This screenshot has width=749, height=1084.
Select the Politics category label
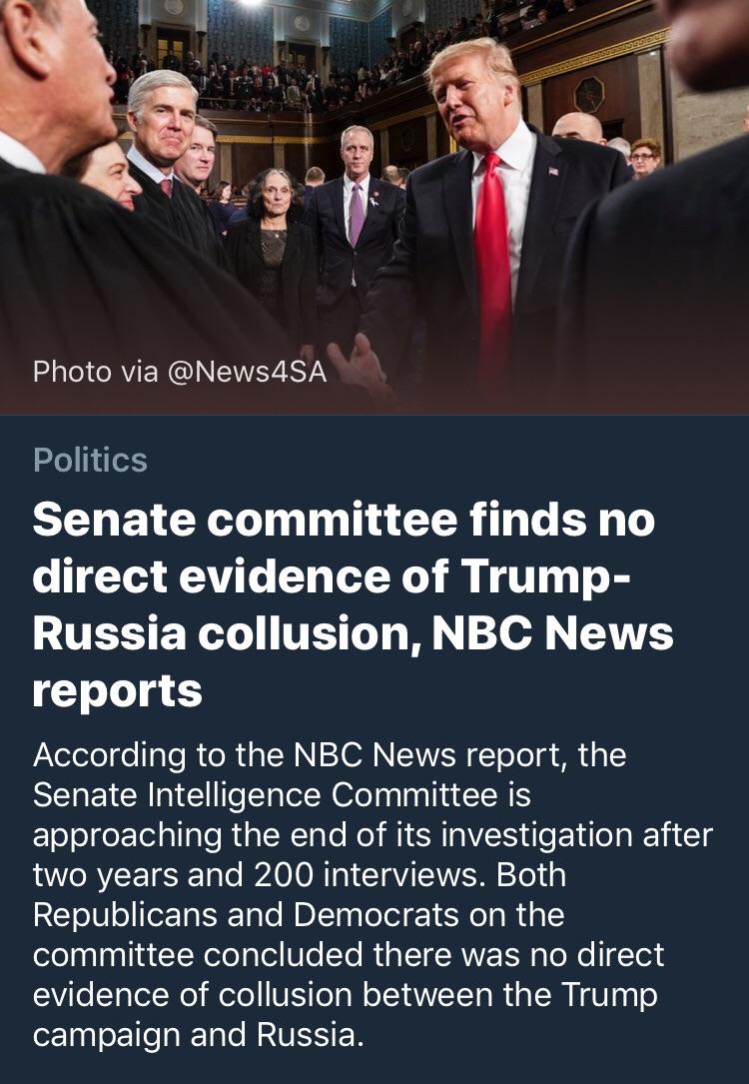[90, 460]
